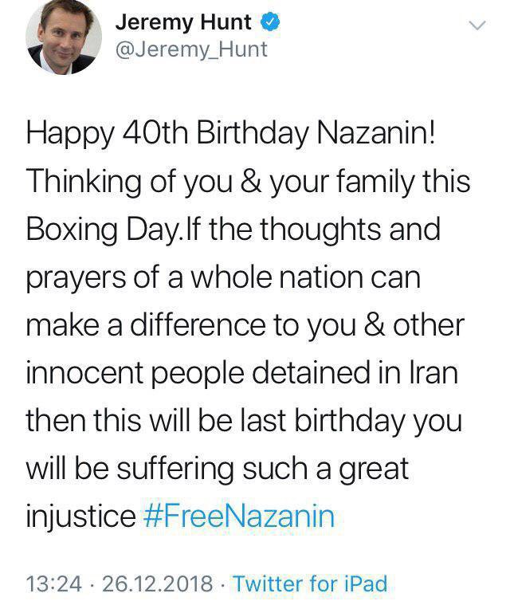Open the #FreeNazanin hashtag
The width and height of the screenshot is (510, 605).
click(239, 517)
